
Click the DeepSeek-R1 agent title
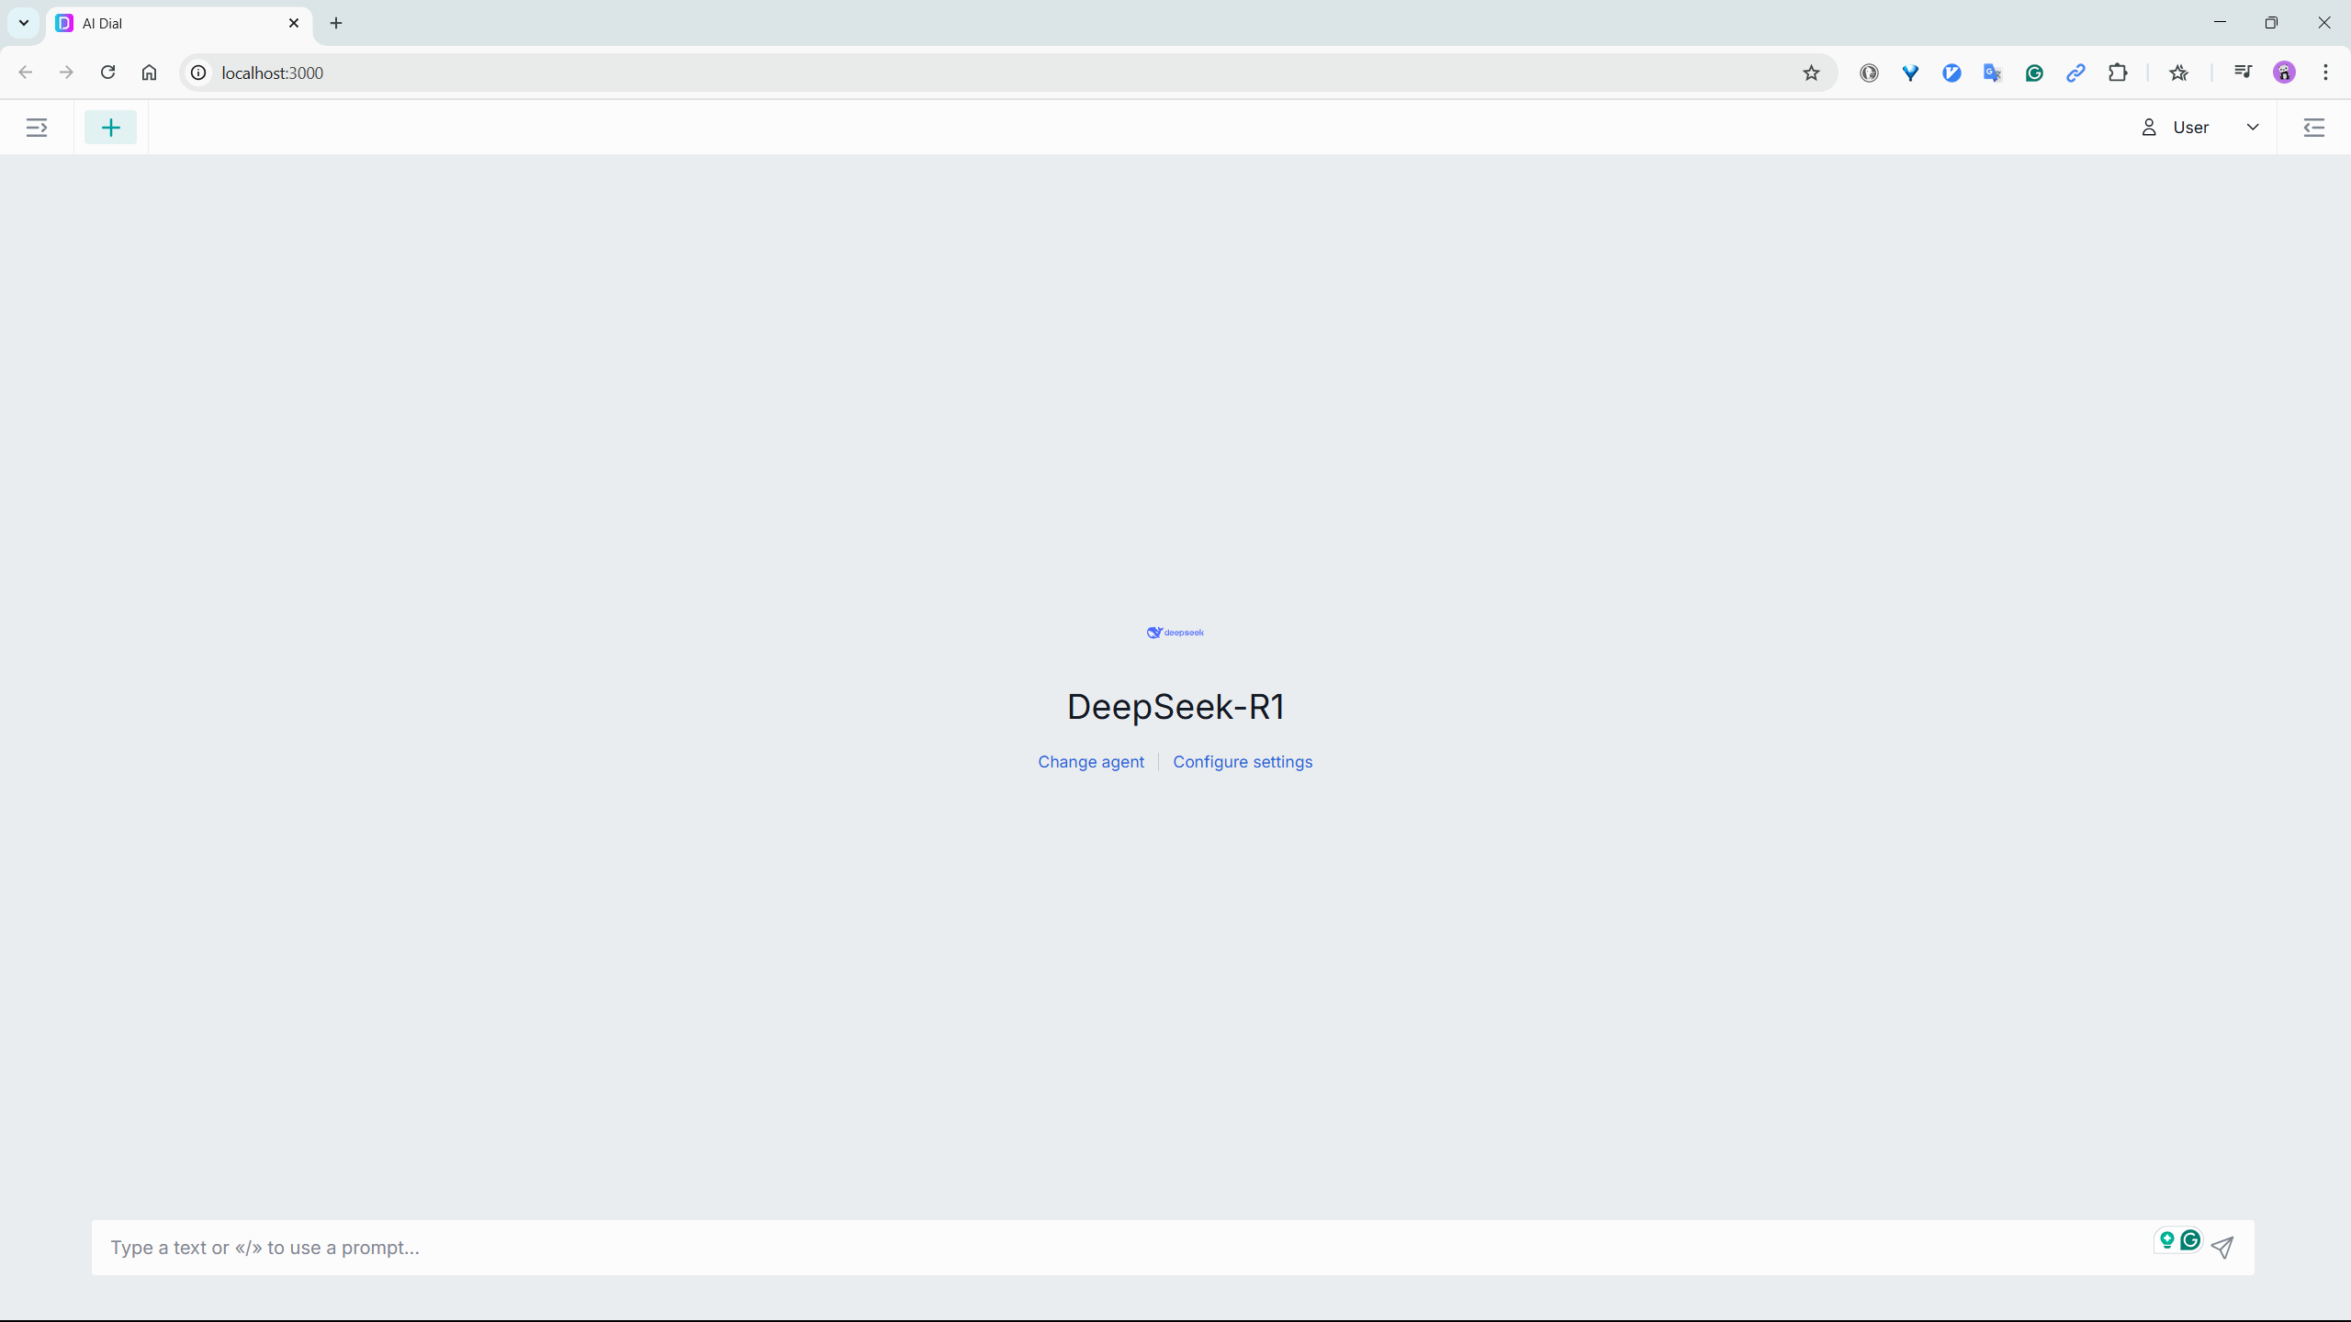point(1175,707)
